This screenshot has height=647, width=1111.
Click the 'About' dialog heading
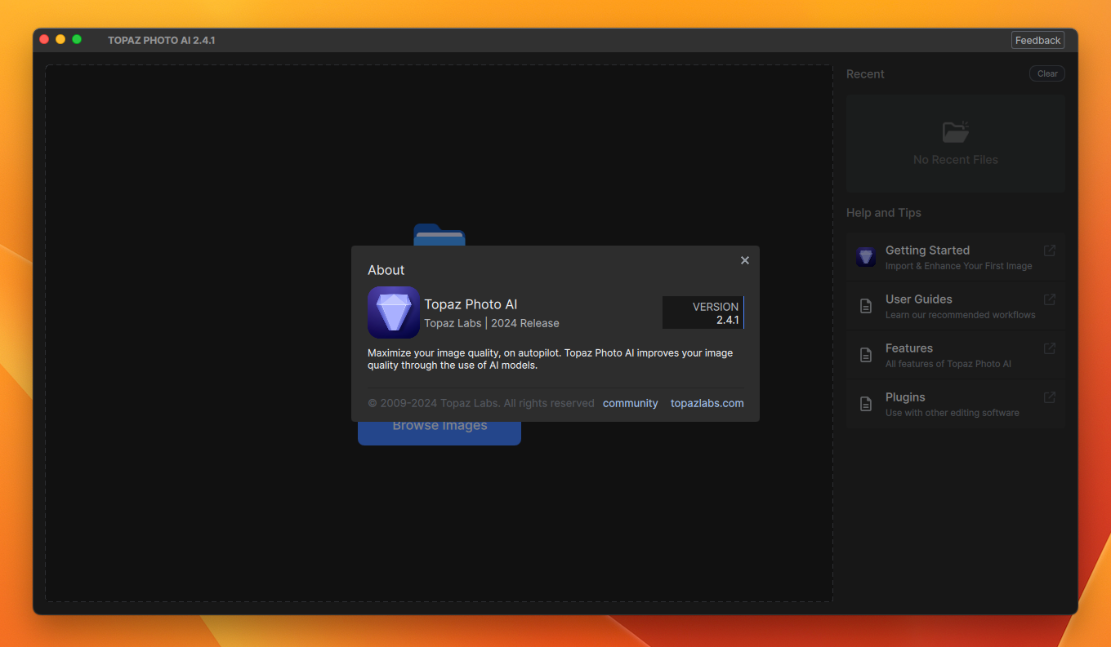pyautogui.click(x=386, y=270)
